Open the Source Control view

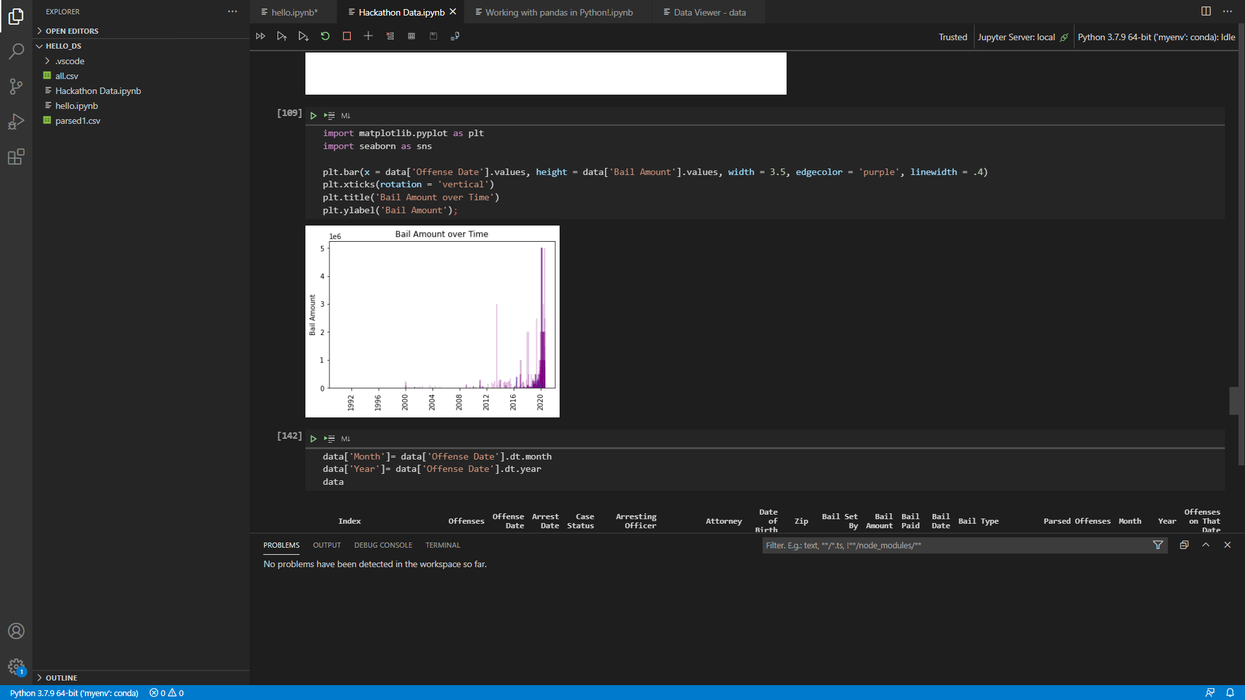coord(16,86)
